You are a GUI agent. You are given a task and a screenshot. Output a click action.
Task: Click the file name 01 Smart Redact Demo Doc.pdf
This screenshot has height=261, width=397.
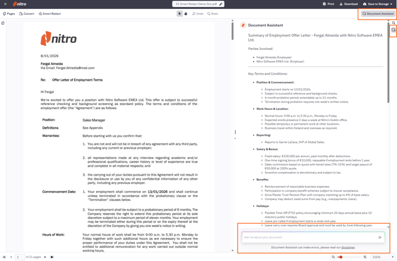[x=196, y=4]
